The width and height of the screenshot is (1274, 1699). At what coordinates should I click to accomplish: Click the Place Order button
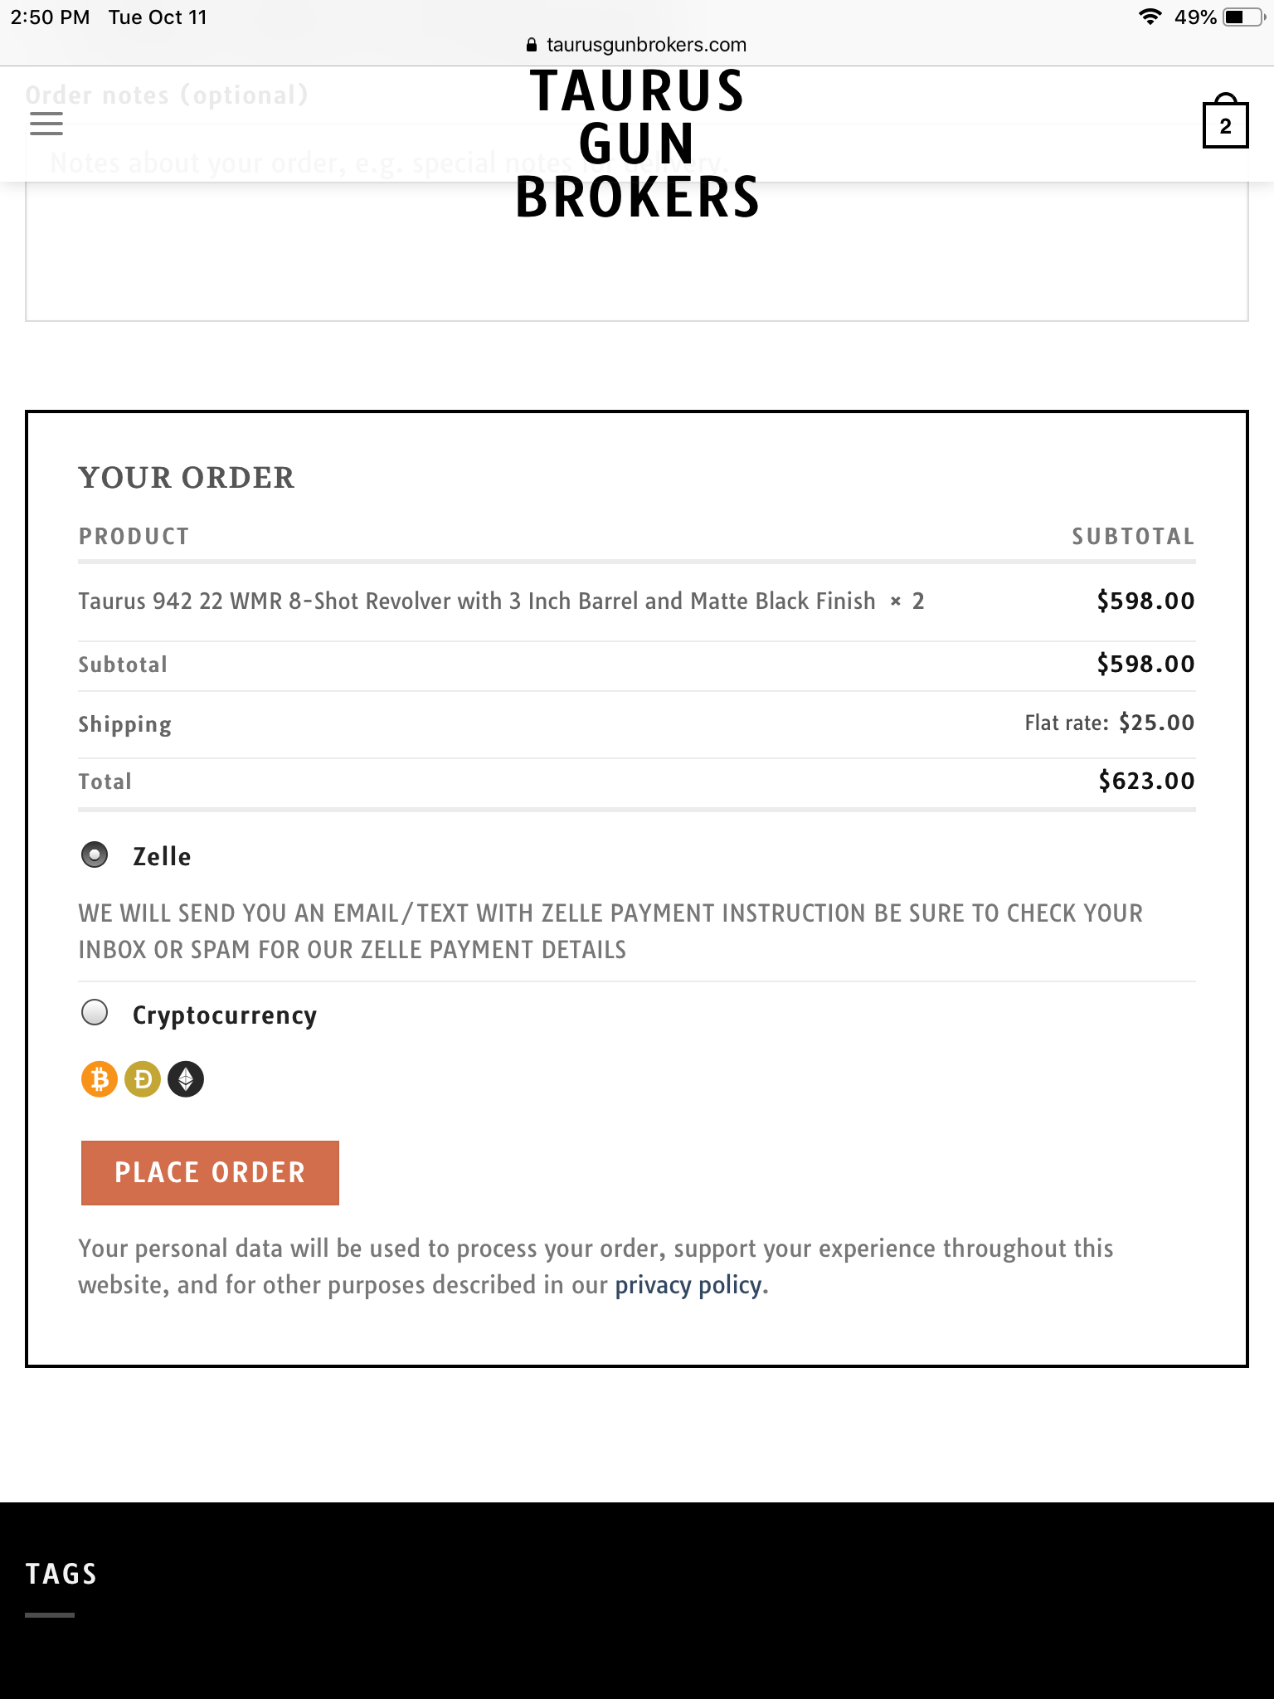point(210,1172)
